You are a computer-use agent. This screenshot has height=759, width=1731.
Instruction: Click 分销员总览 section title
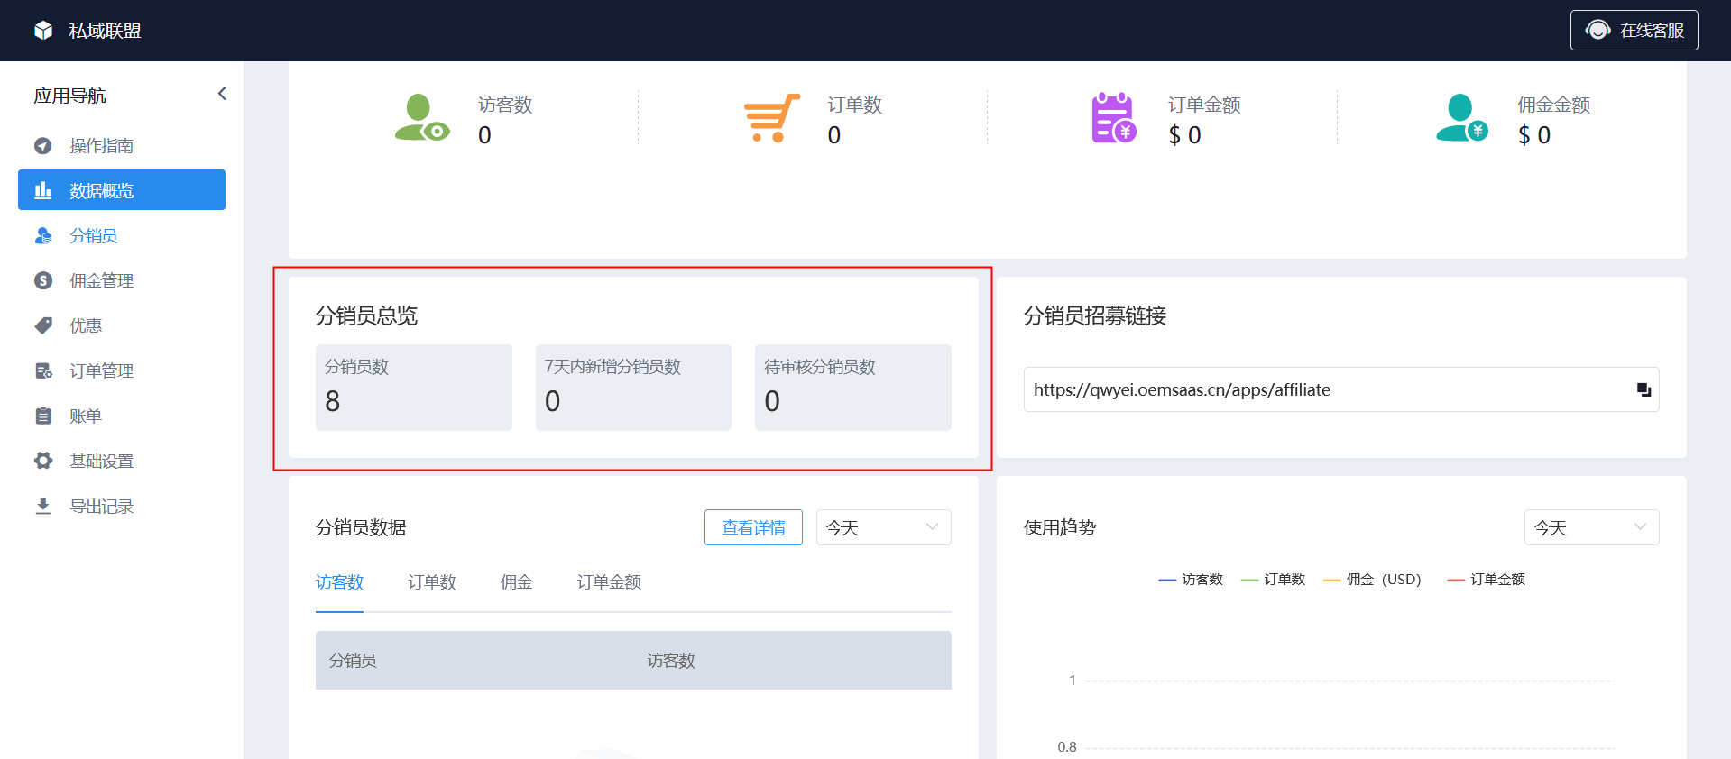point(366,315)
